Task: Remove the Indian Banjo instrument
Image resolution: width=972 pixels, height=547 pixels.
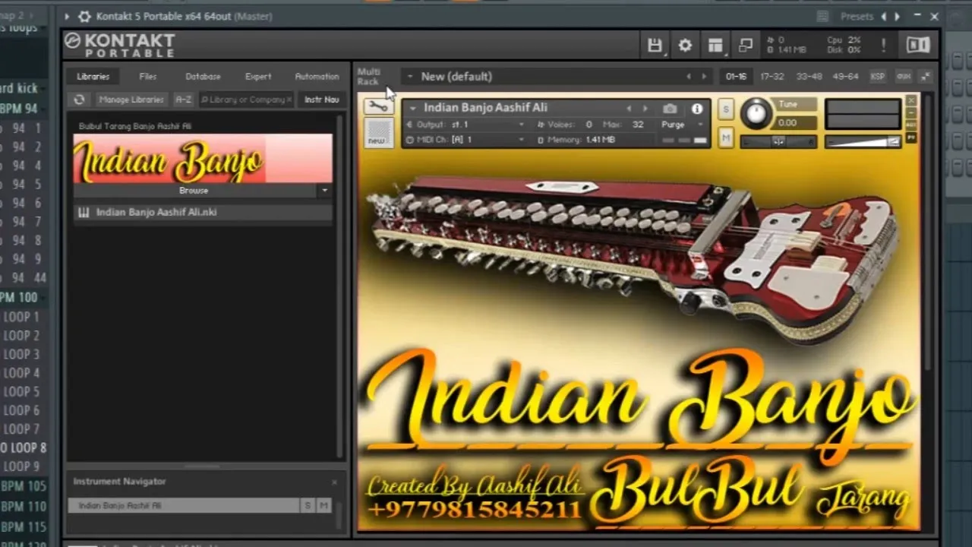Action: pos(911,100)
